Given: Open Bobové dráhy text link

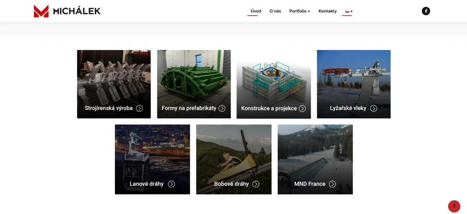Looking at the screenshot, I should coord(231,184).
